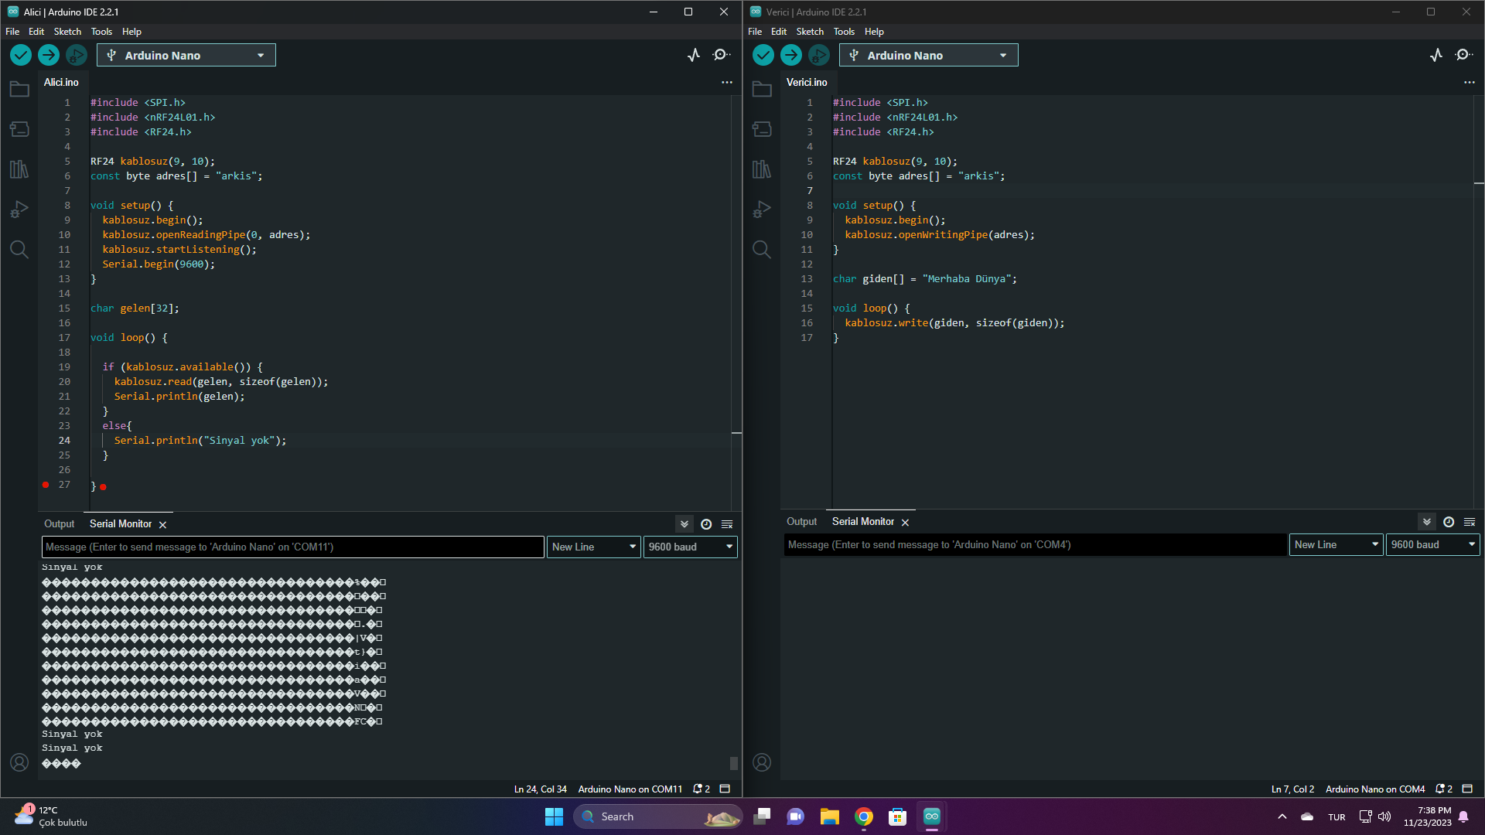Click message input field for COM11
Screen dimensions: 1485x835
click(293, 547)
